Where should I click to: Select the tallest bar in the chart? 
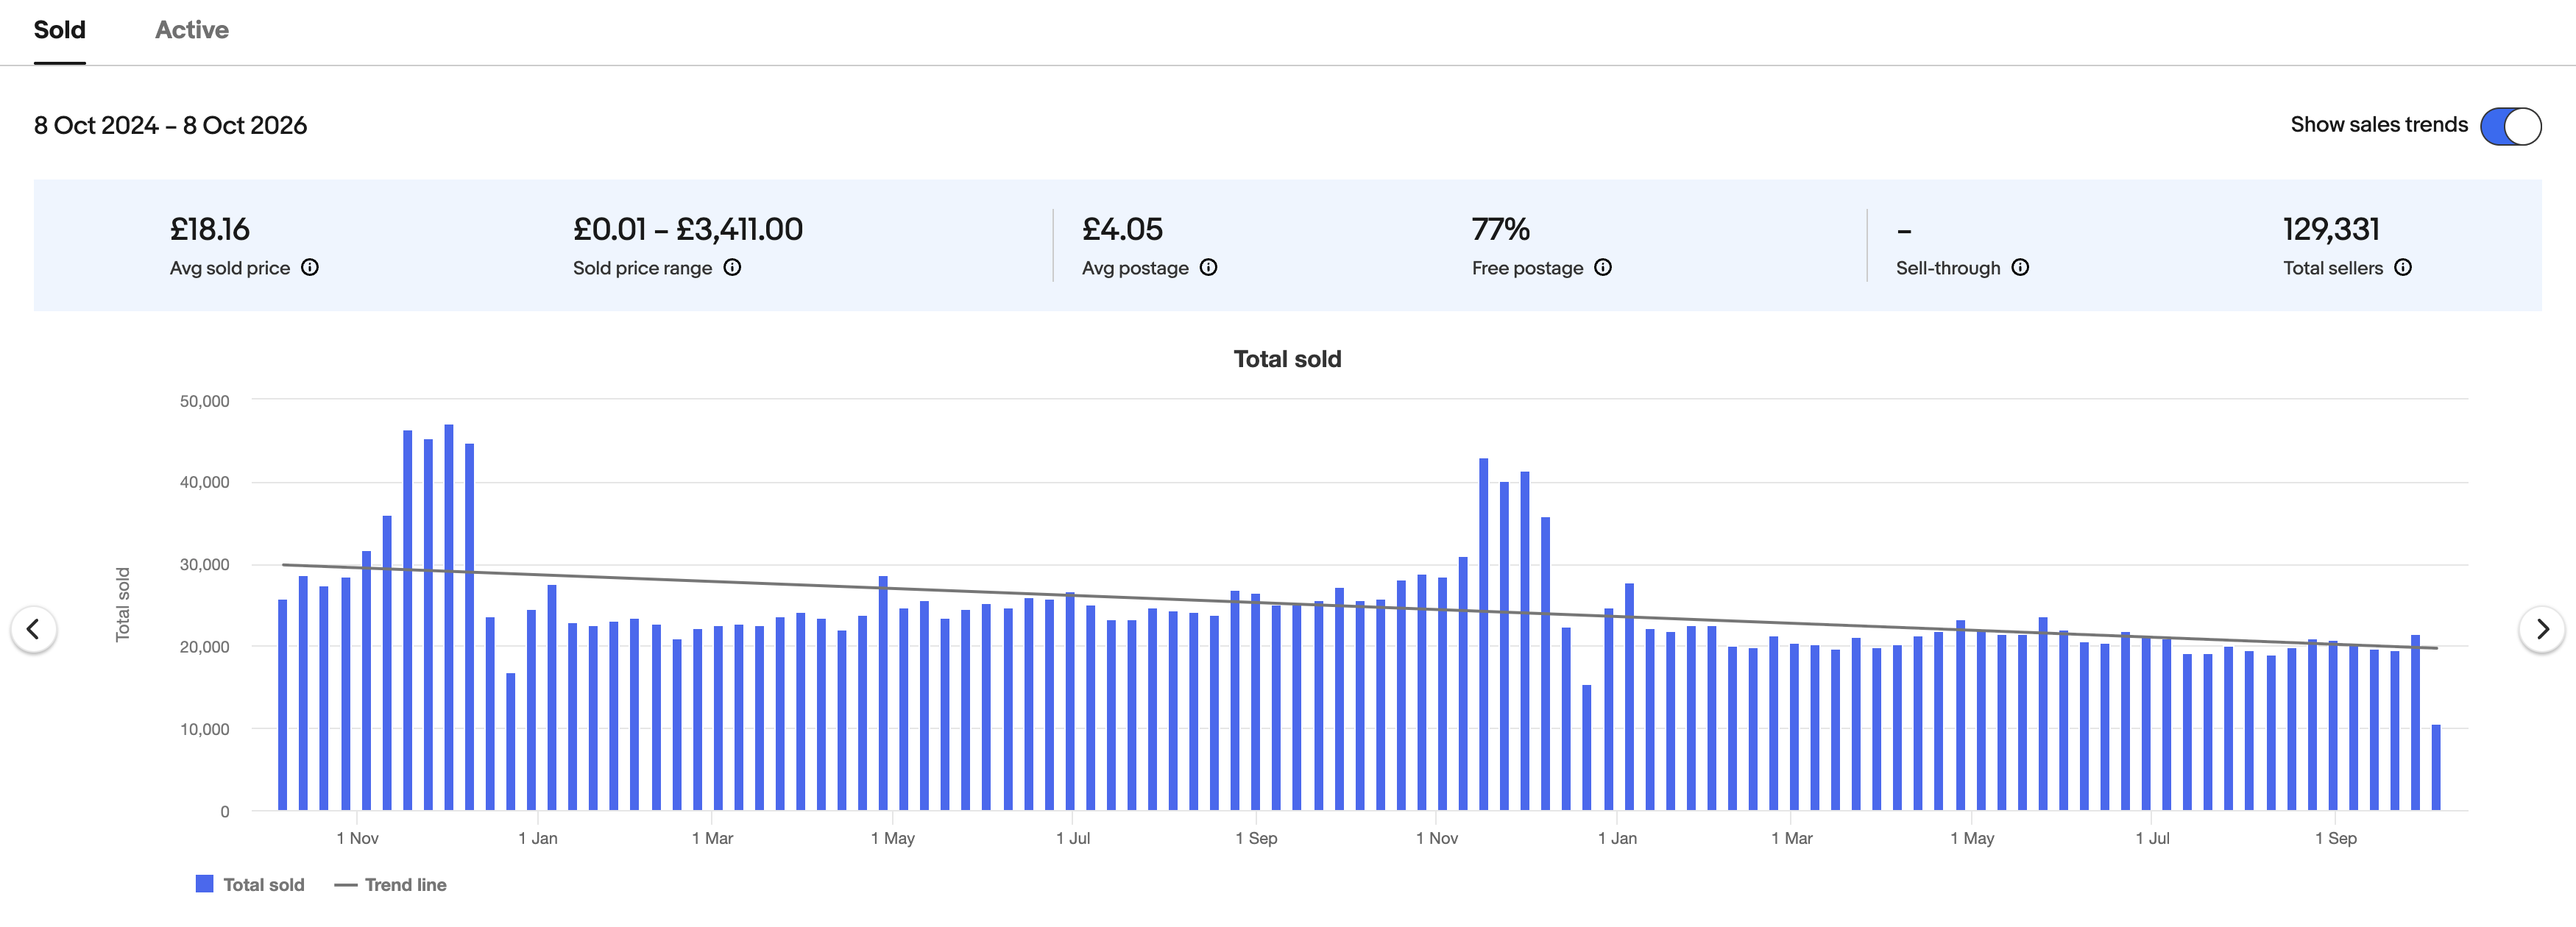click(449, 617)
